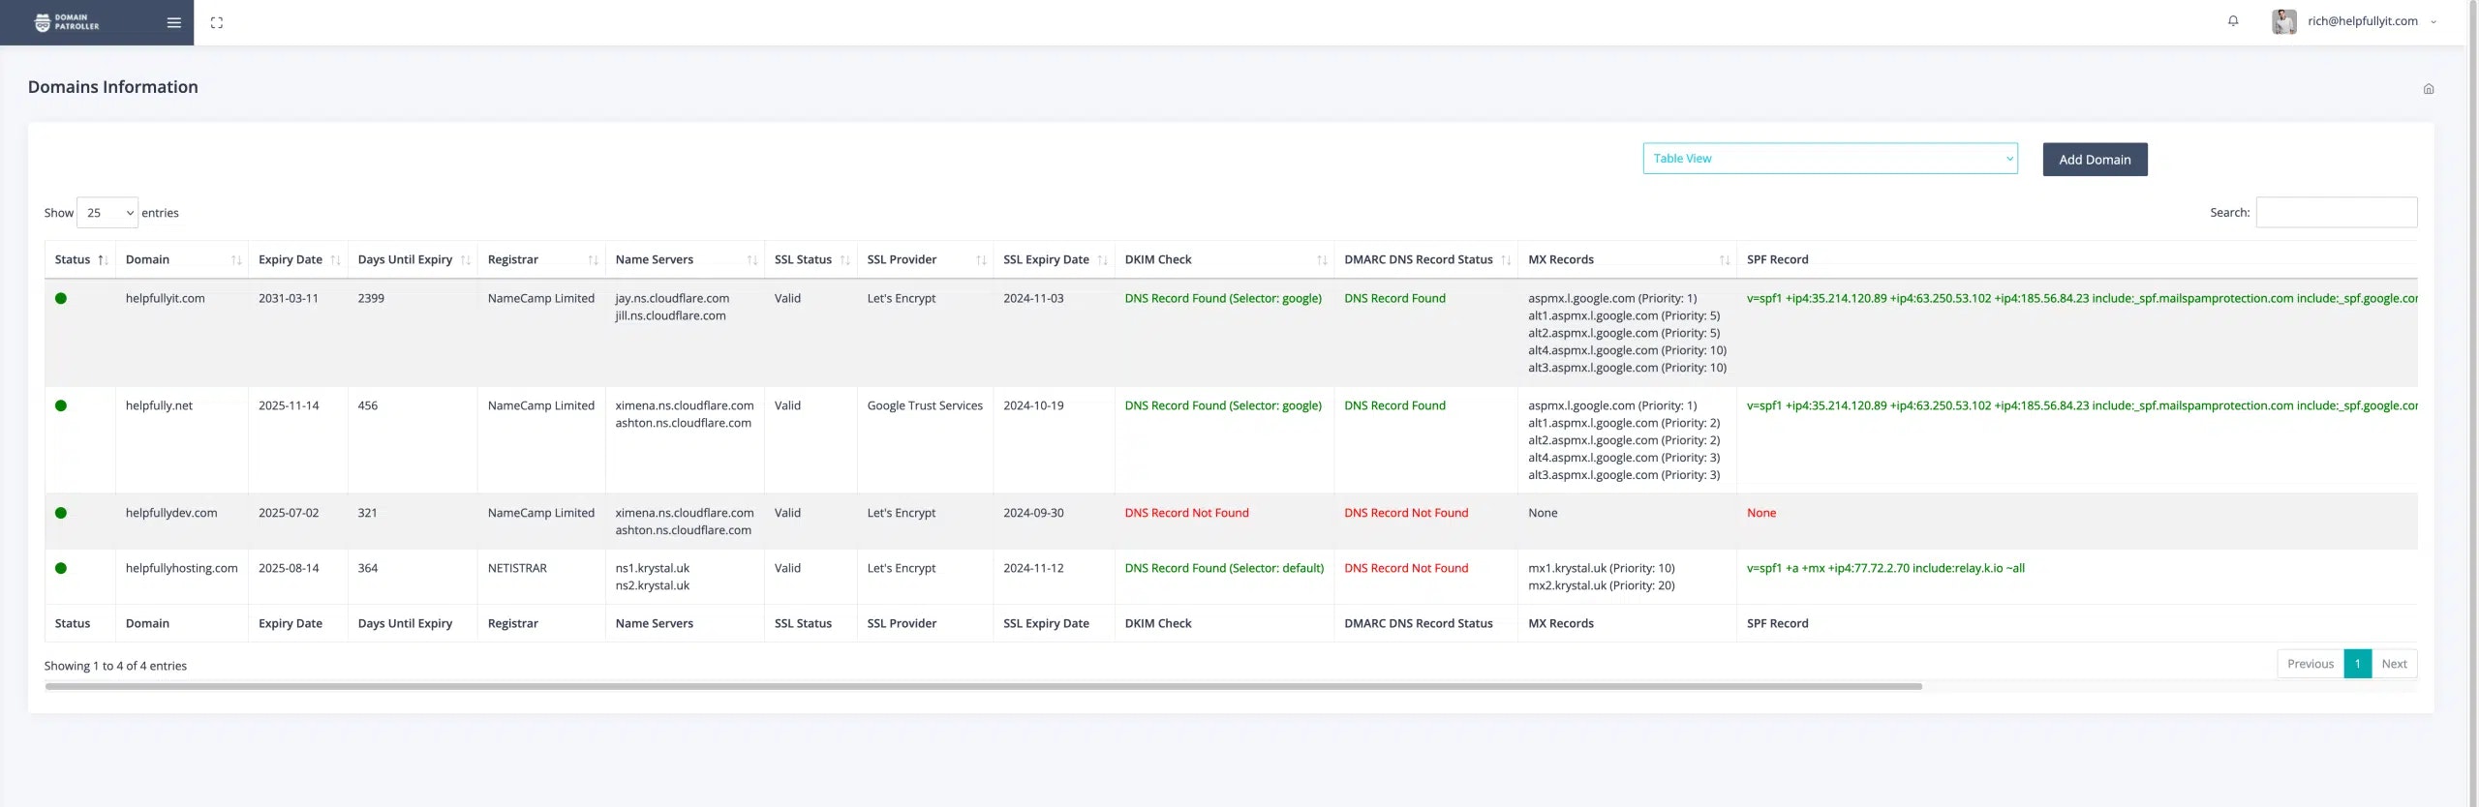Click the Domain Patroller logo
The width and height of the screenshot is (2479, 807).
[x=67, y=22]
